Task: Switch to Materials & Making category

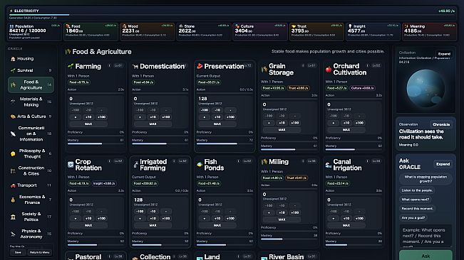Action: 31,102
